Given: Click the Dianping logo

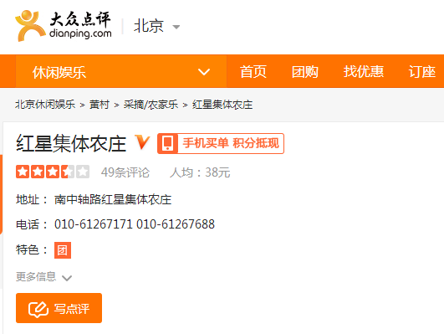Looking at the screenshot, I should tap(64, 26).
